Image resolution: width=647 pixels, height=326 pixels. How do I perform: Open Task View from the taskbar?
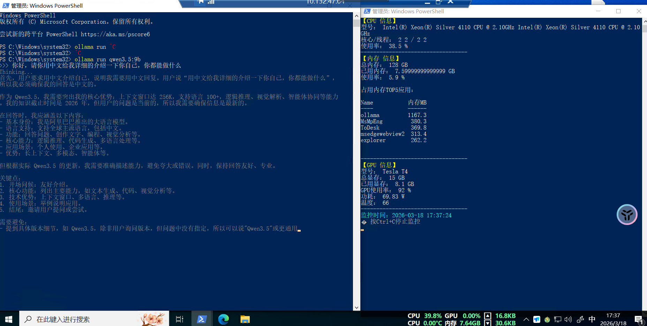pos(179,319)
